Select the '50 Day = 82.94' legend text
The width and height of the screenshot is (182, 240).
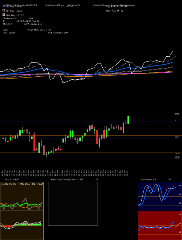click(14, 11)
